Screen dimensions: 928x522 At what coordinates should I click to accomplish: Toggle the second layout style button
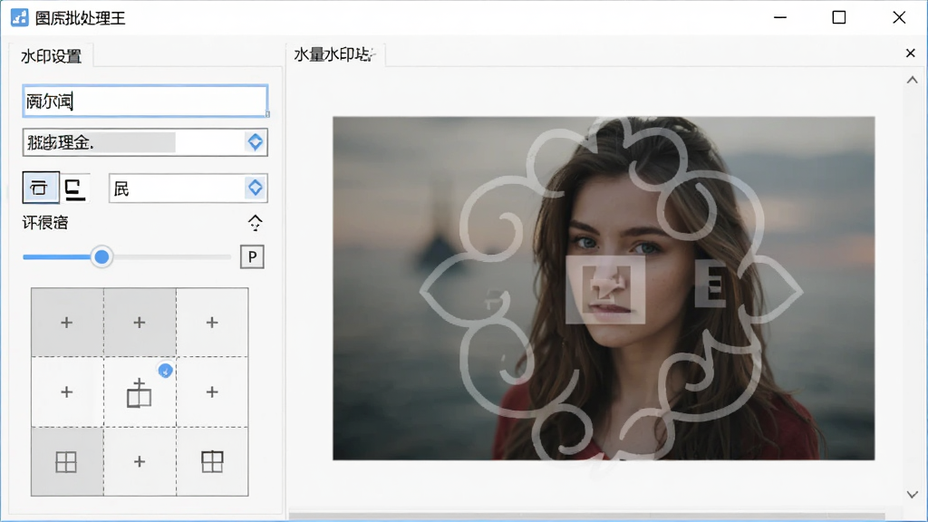pos(75,188)
